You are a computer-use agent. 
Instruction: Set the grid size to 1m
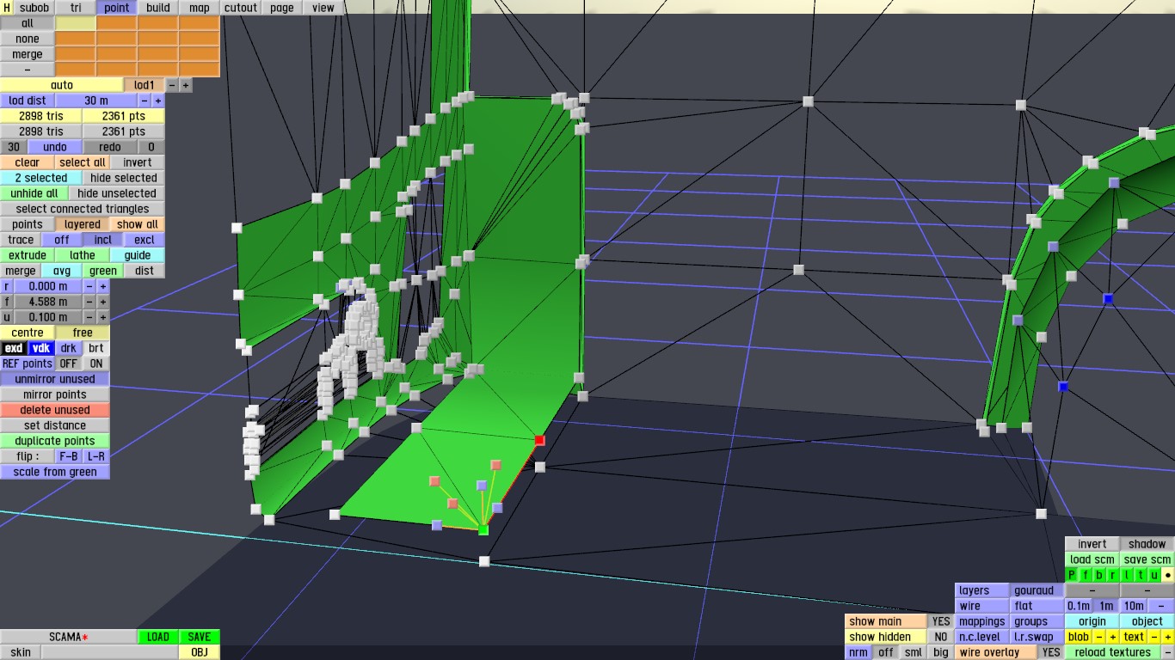pyautogui.click(x=1106, y=606)
